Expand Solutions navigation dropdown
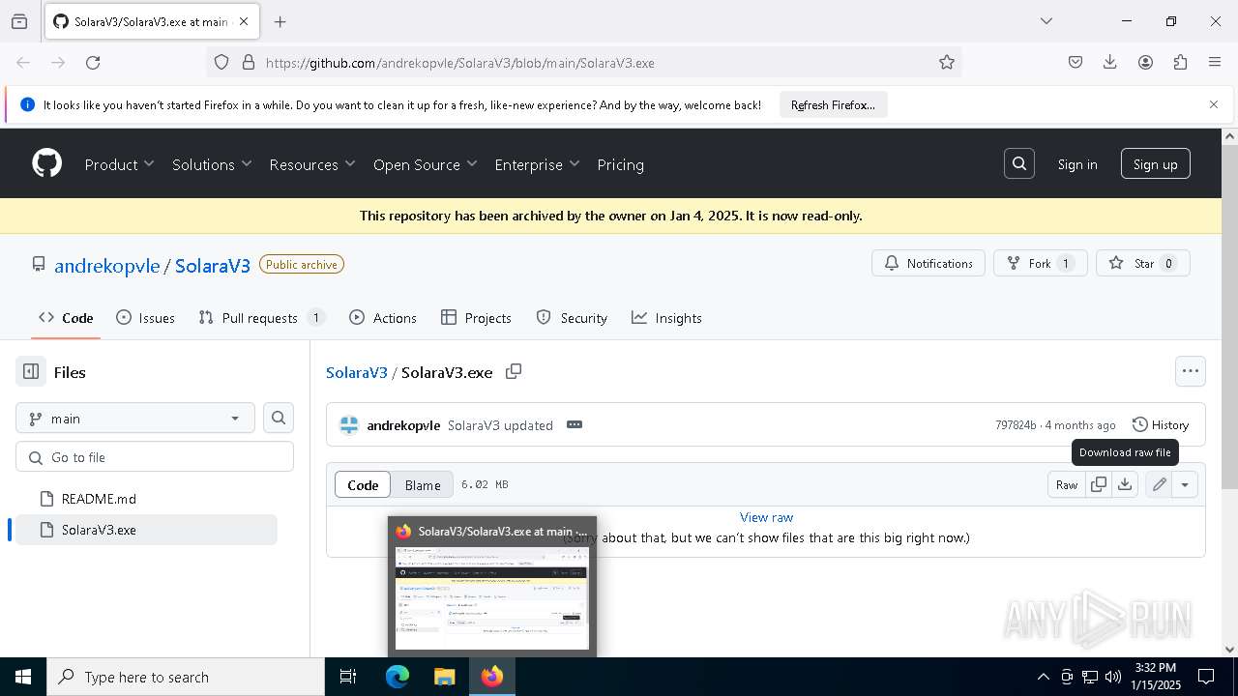The width and height of the screenshot is (1238, 696). (x=212, y=164)
